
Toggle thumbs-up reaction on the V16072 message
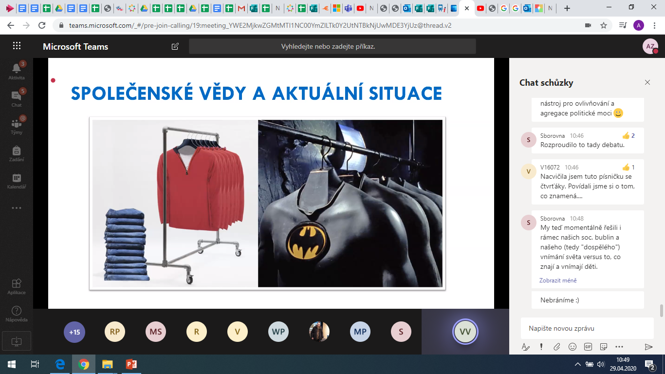(x=626, y=167)
